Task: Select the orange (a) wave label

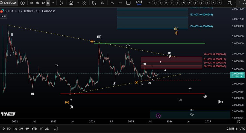Action: tap(67, 102)
